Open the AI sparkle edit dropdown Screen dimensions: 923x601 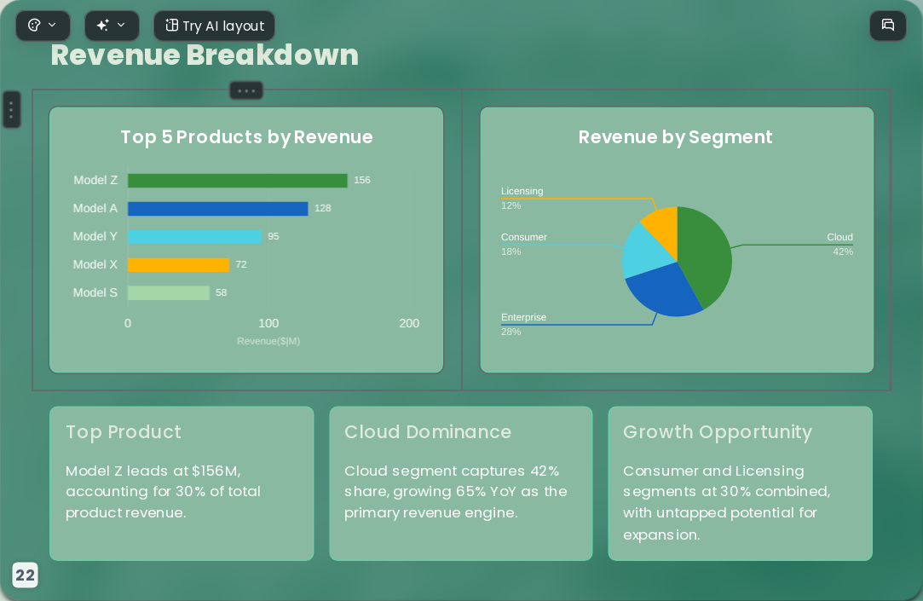pyautogui.click(x=112, y=26)
